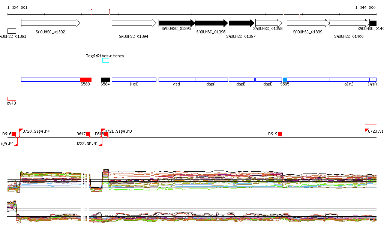Click the 'U720.SigA.M4' text label
384x229 pixels.
click(x=36, y=132)
